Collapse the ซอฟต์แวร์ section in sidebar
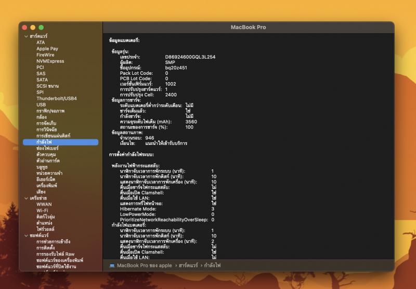The height and width of the screenshot is (289, 416). (26, 235)
